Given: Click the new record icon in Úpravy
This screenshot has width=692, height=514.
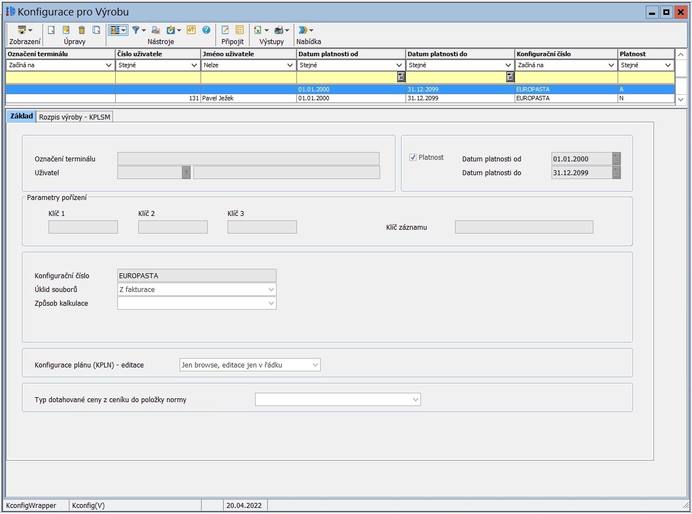Looking at the screenshot, I should pos(51,30).
